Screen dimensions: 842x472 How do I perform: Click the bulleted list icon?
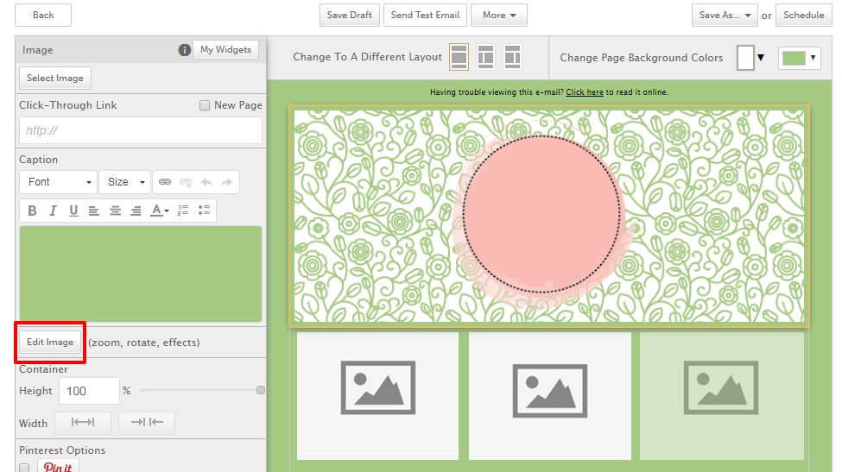point(204,211)
